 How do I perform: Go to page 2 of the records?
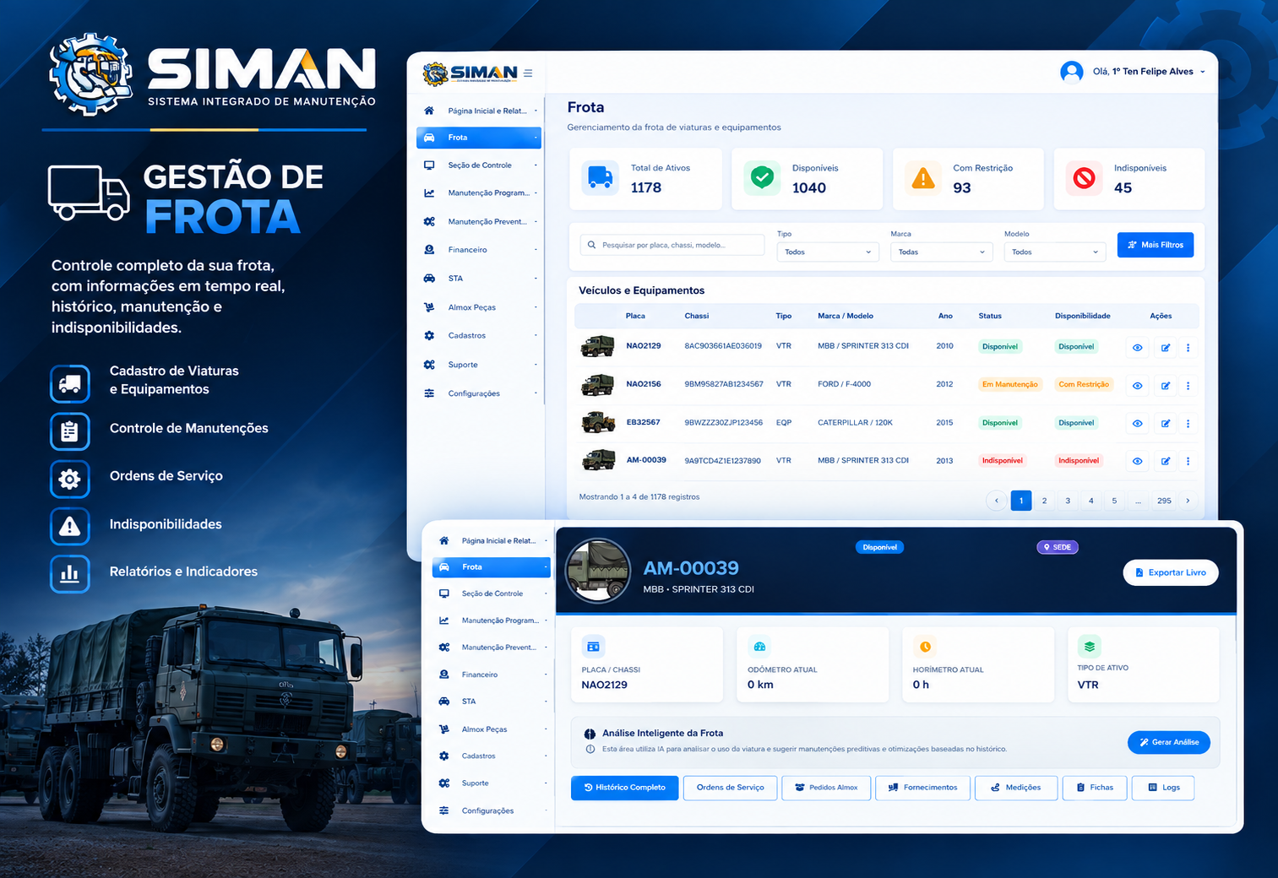click(x=1045, y=501)
